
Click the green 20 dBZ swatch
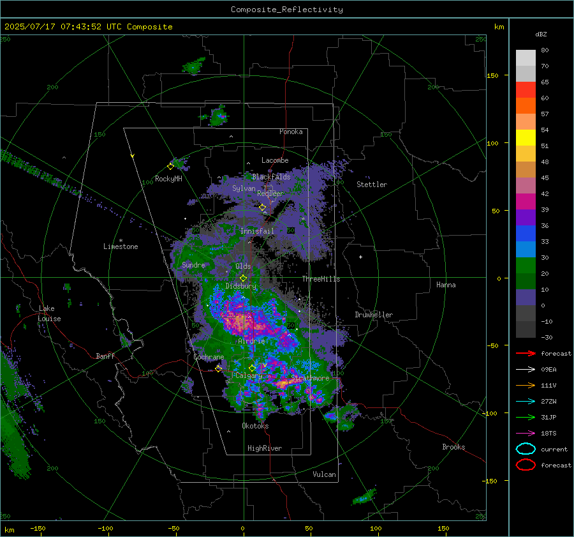526,266
